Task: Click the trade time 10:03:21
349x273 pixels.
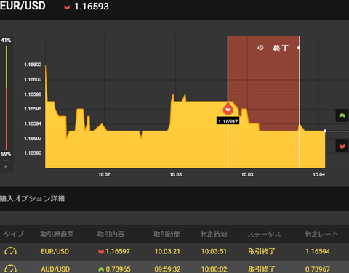Action: point(167,251)
